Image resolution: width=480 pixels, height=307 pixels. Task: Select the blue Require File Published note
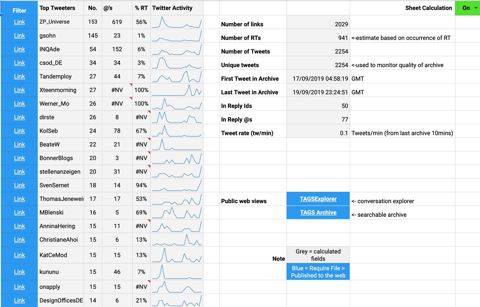click(x=318, y=271)
